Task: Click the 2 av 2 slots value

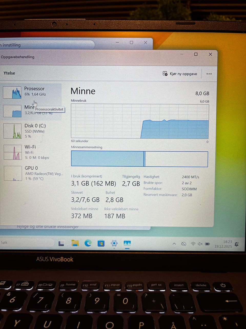Action: pos(187,183)
